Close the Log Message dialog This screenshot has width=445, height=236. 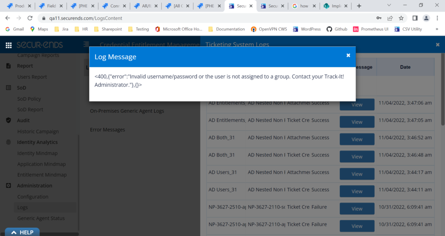coord(348,55)
